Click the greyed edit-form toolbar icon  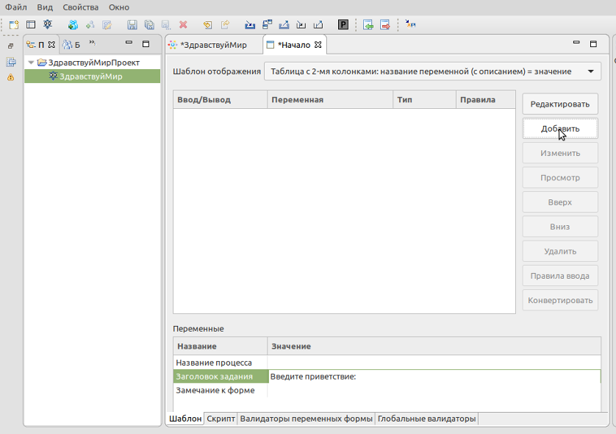(x=107, y=25)
